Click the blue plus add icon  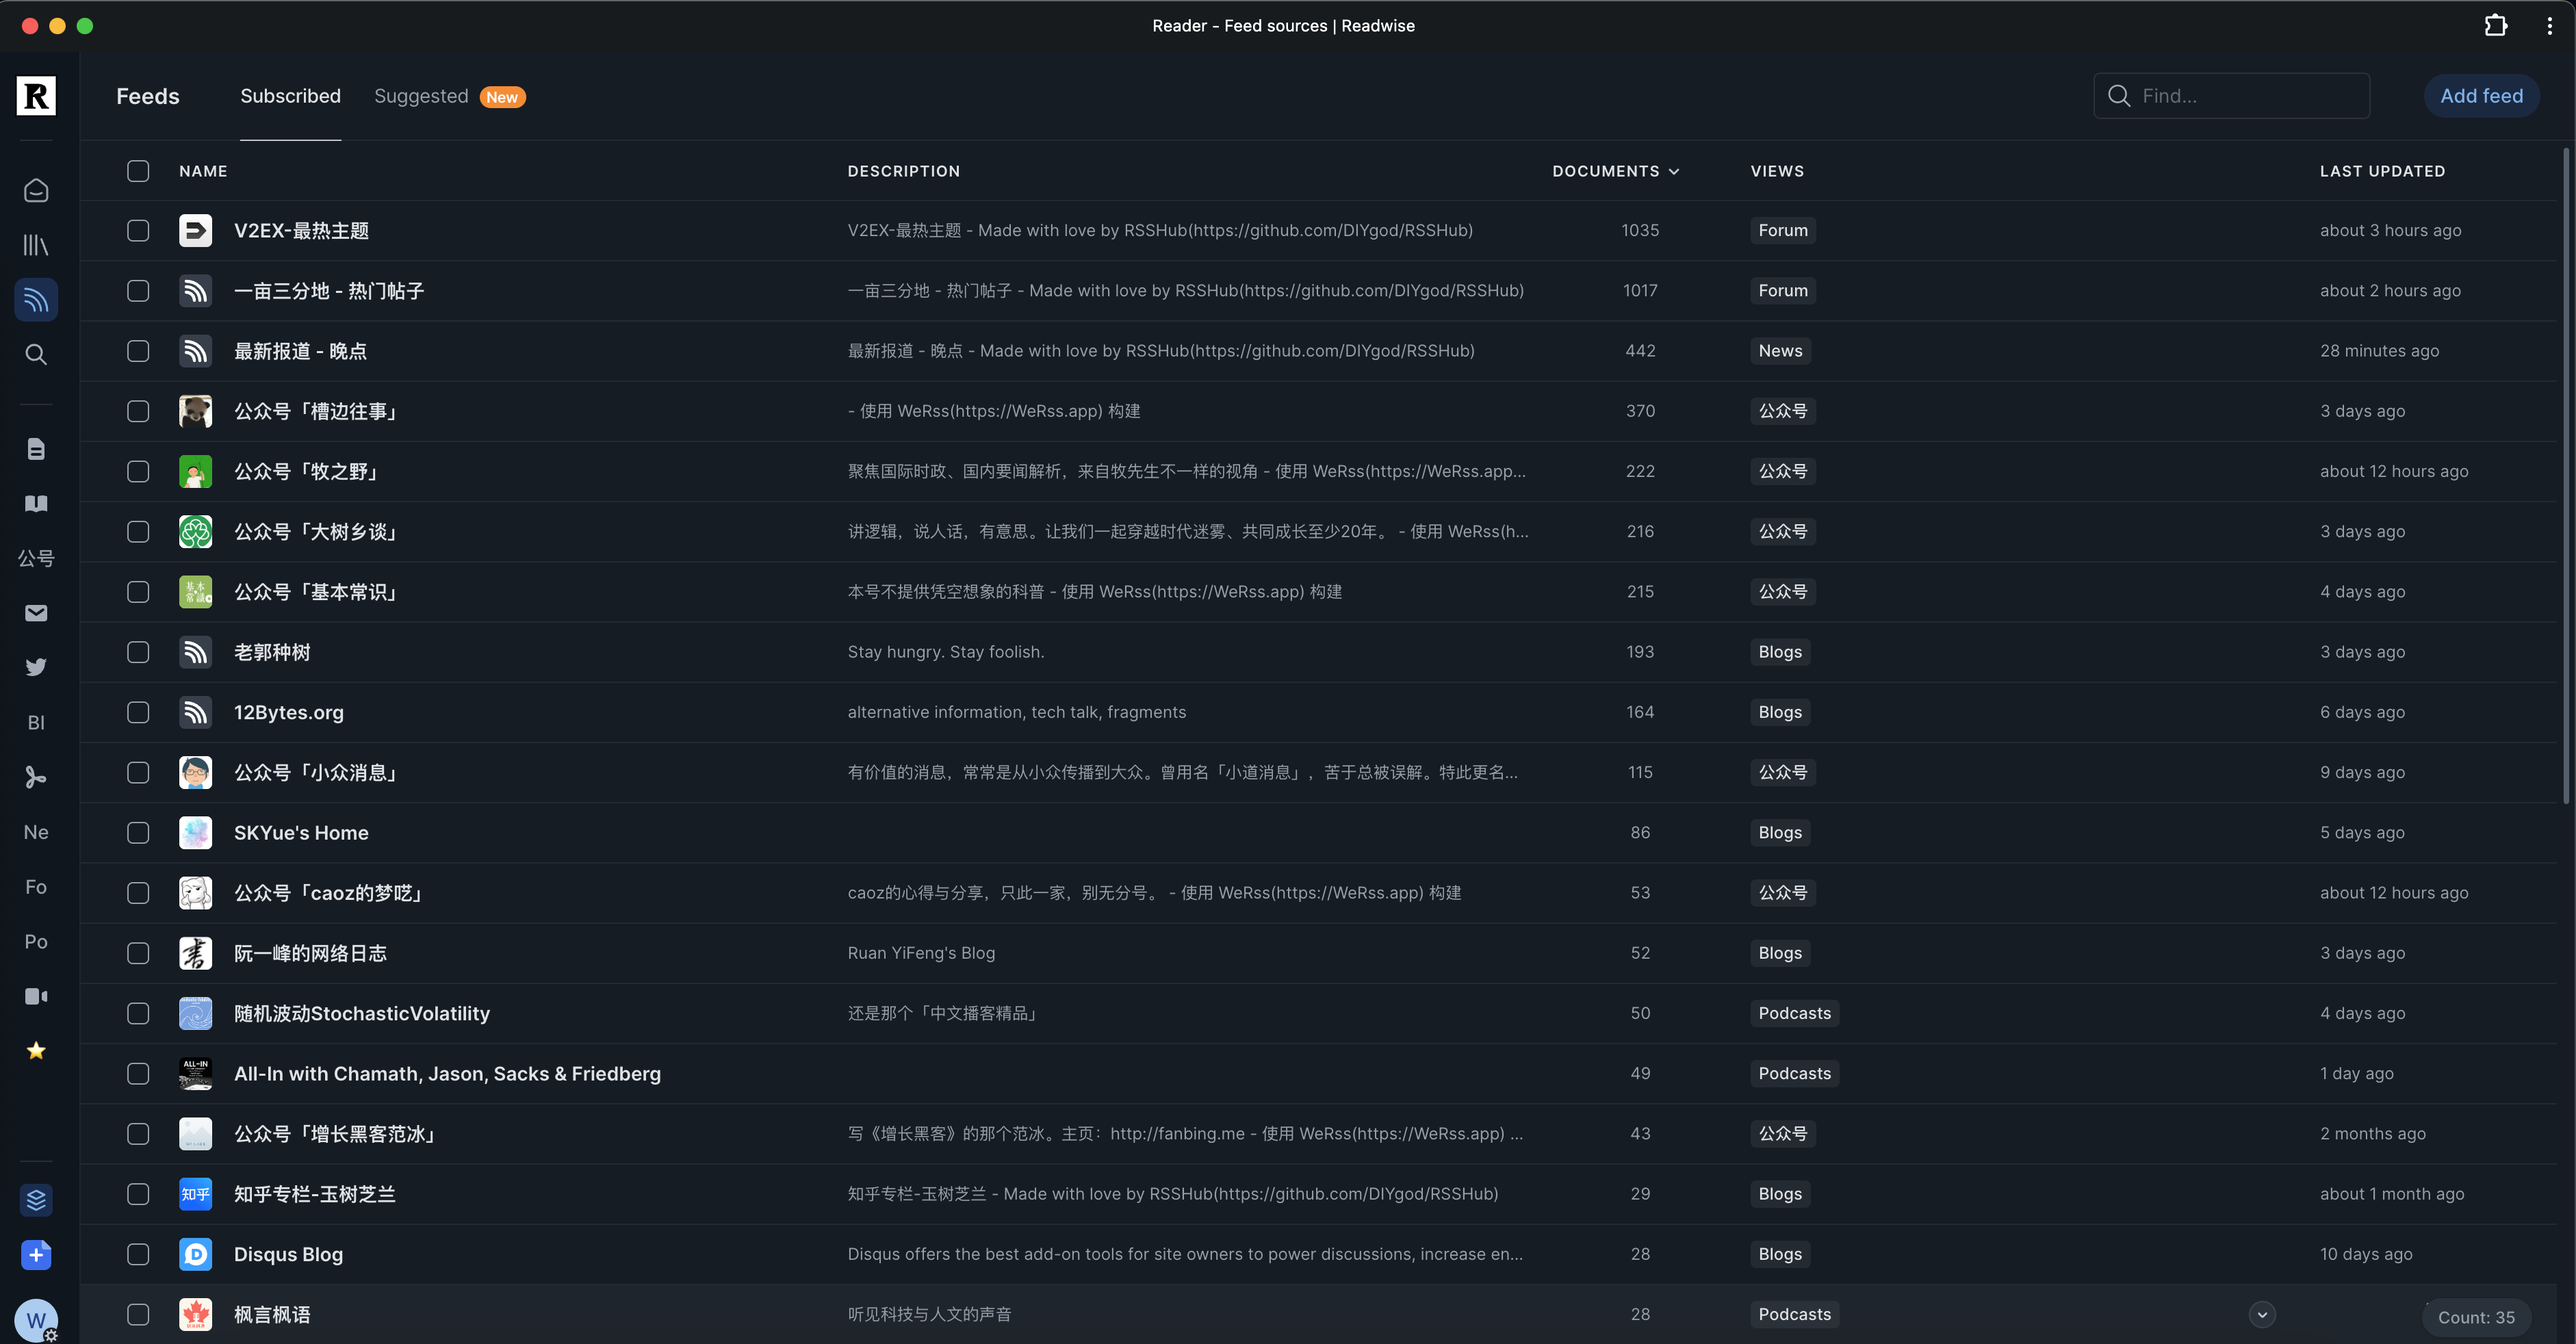pos(36,1255)
